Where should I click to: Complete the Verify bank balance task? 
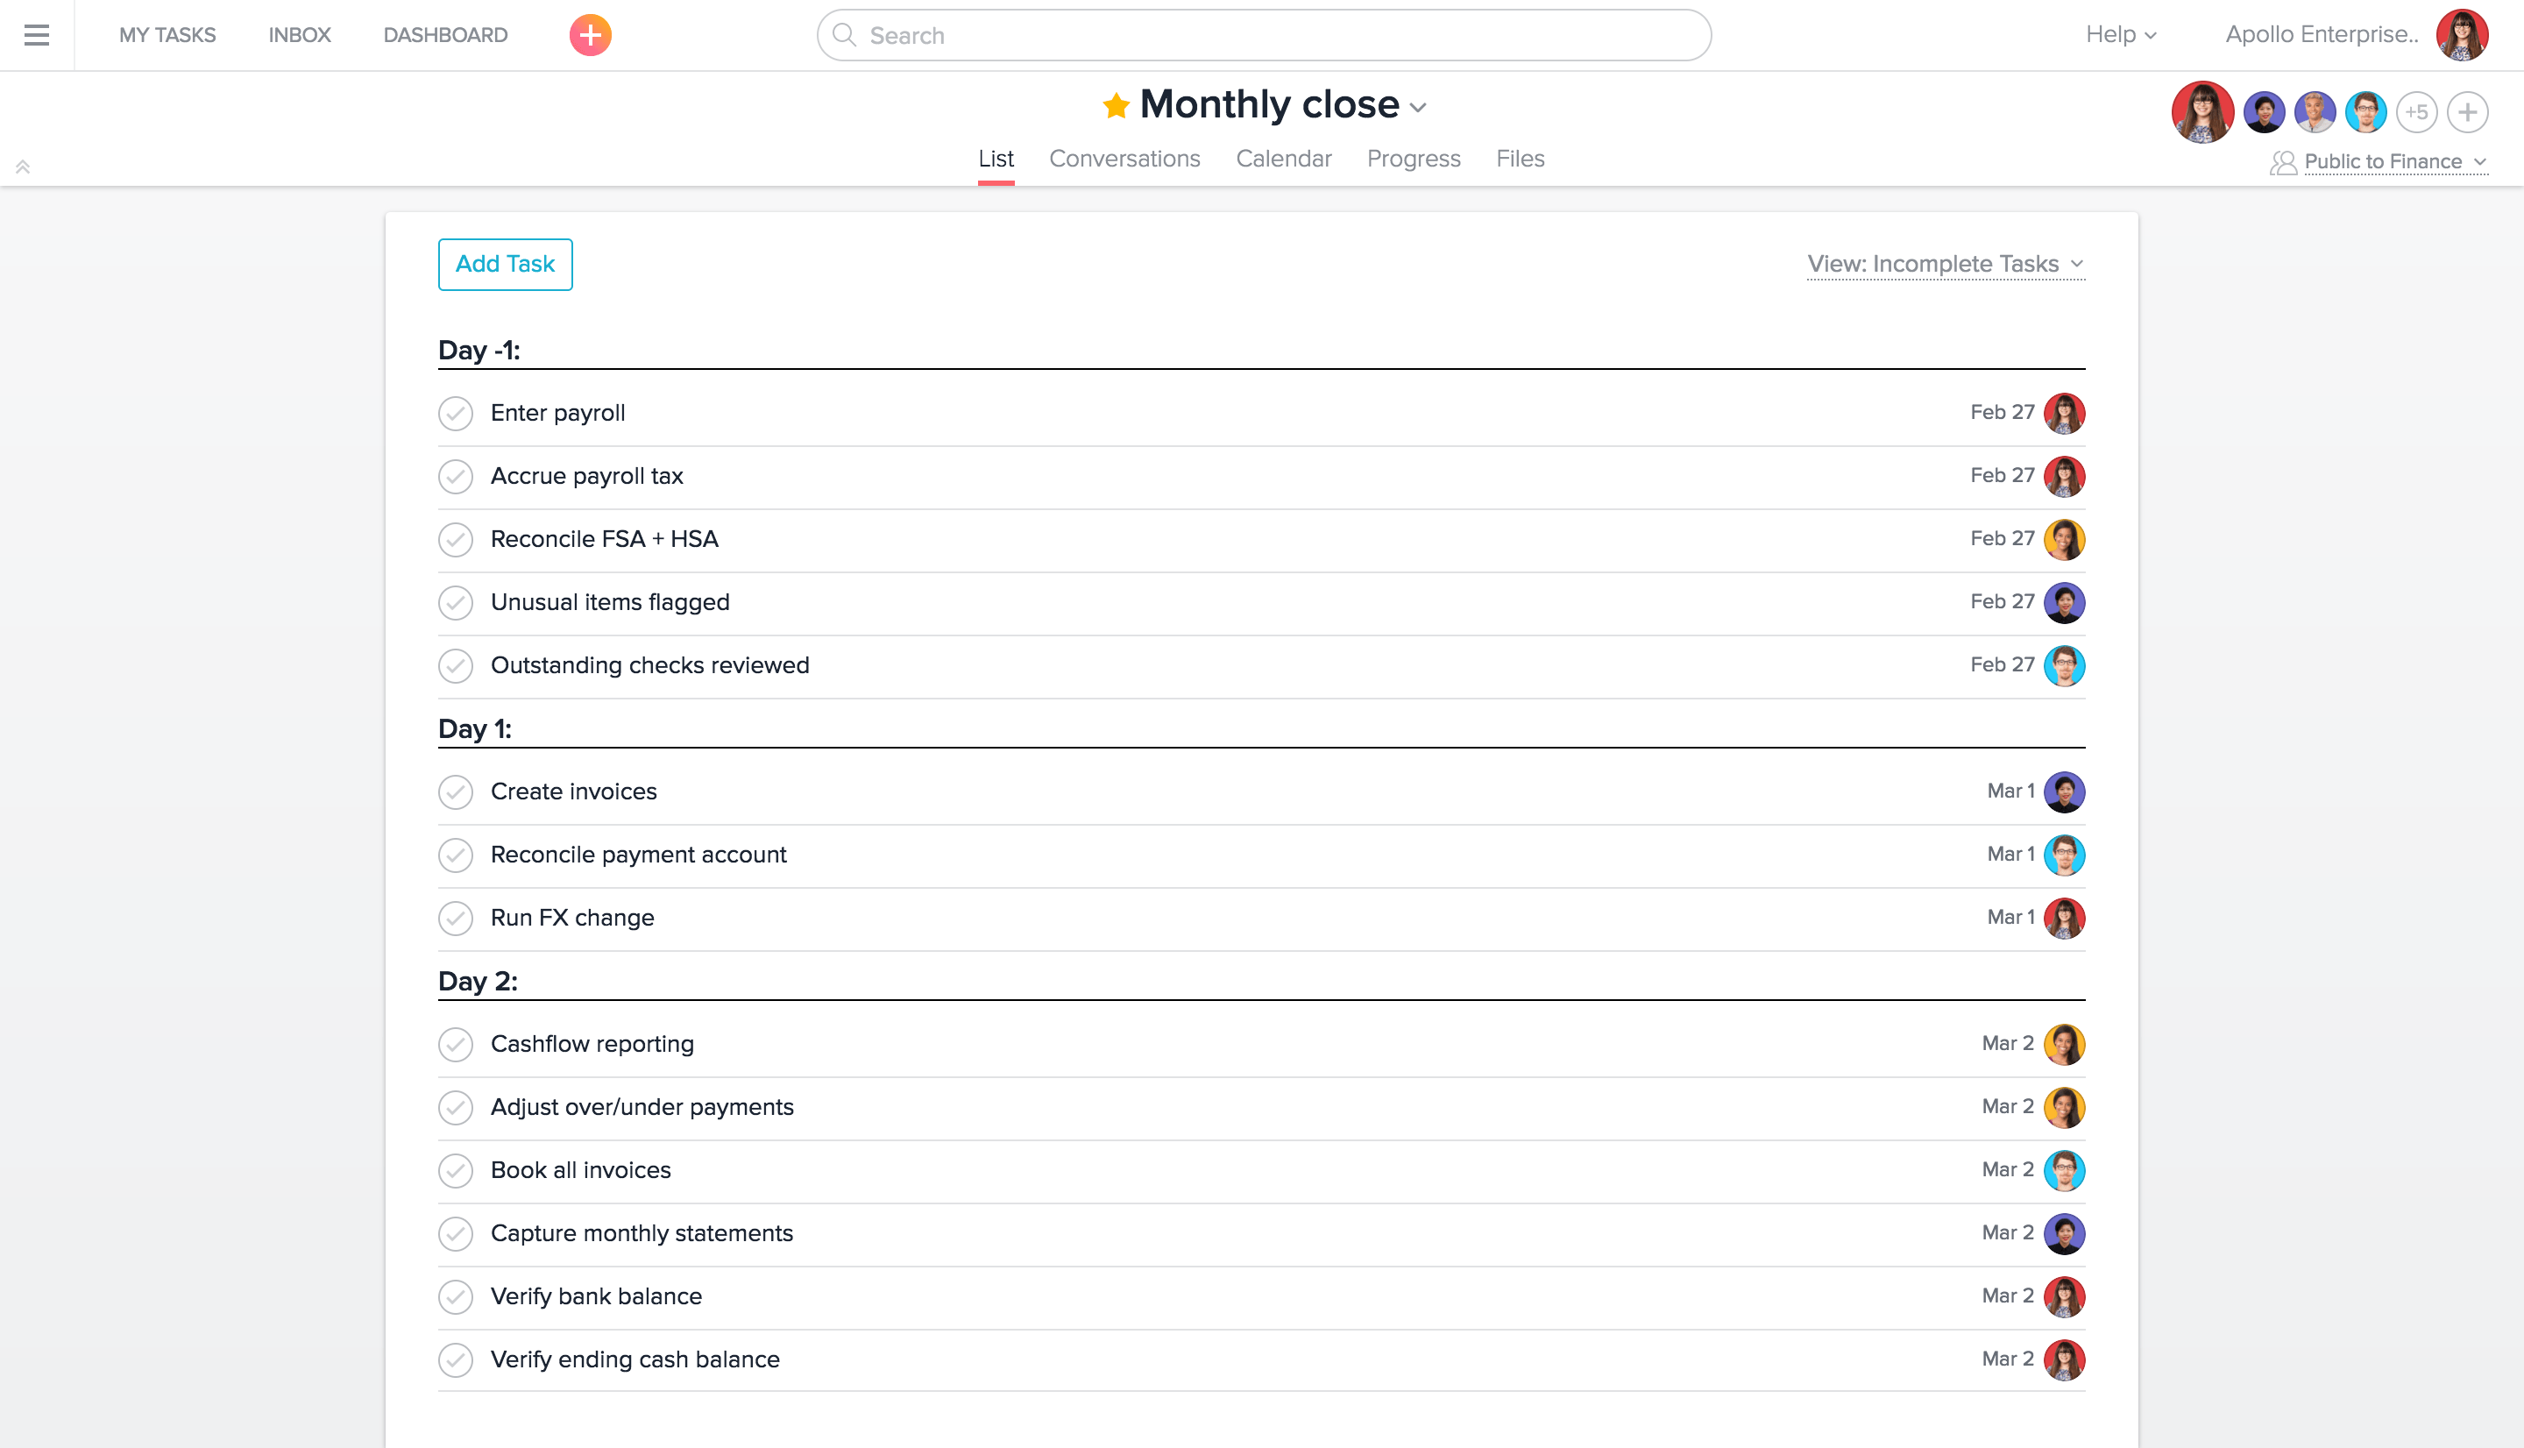click(x=456, y=1297)
